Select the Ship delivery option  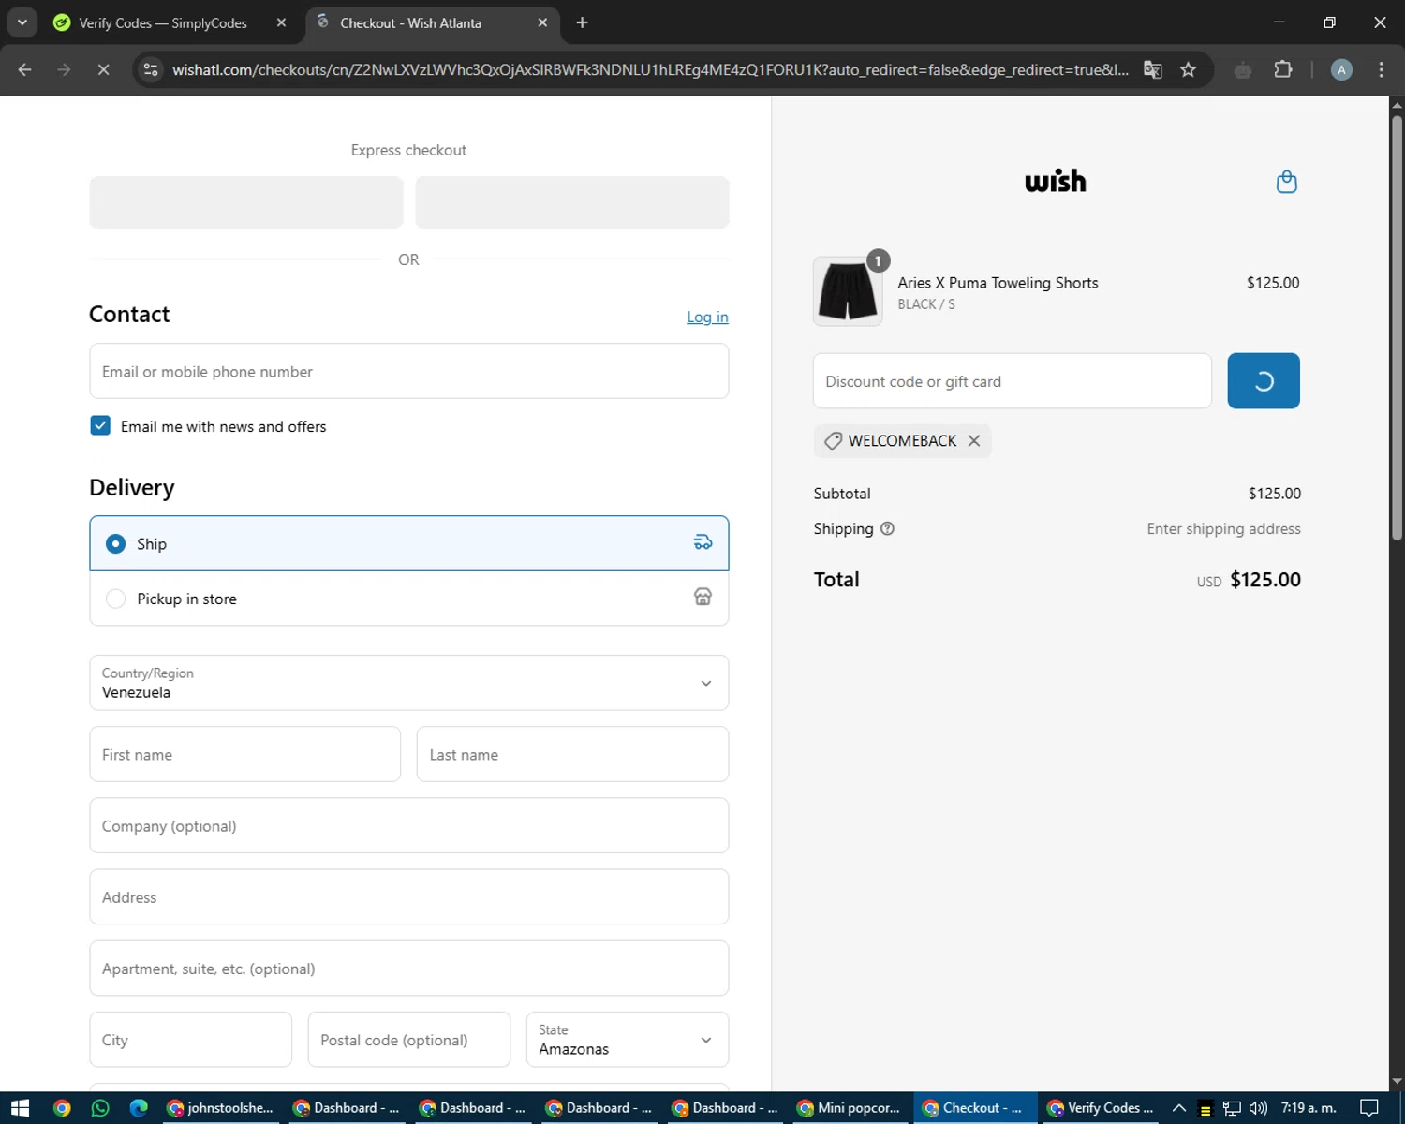(409, 543)
